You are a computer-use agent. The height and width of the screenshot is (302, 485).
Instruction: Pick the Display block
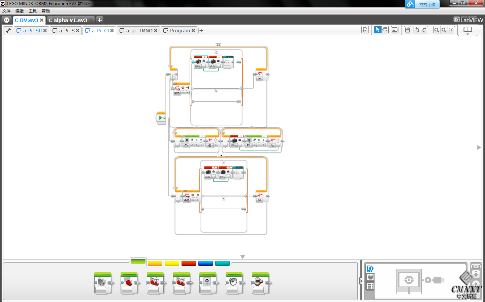[208, 283]
